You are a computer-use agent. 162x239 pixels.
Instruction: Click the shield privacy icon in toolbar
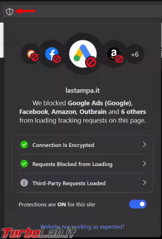[10, 12]
